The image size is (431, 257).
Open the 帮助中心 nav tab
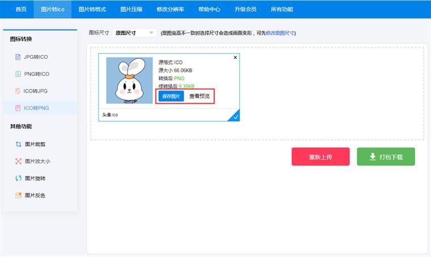pyautogui.click(x=209, y=9)
